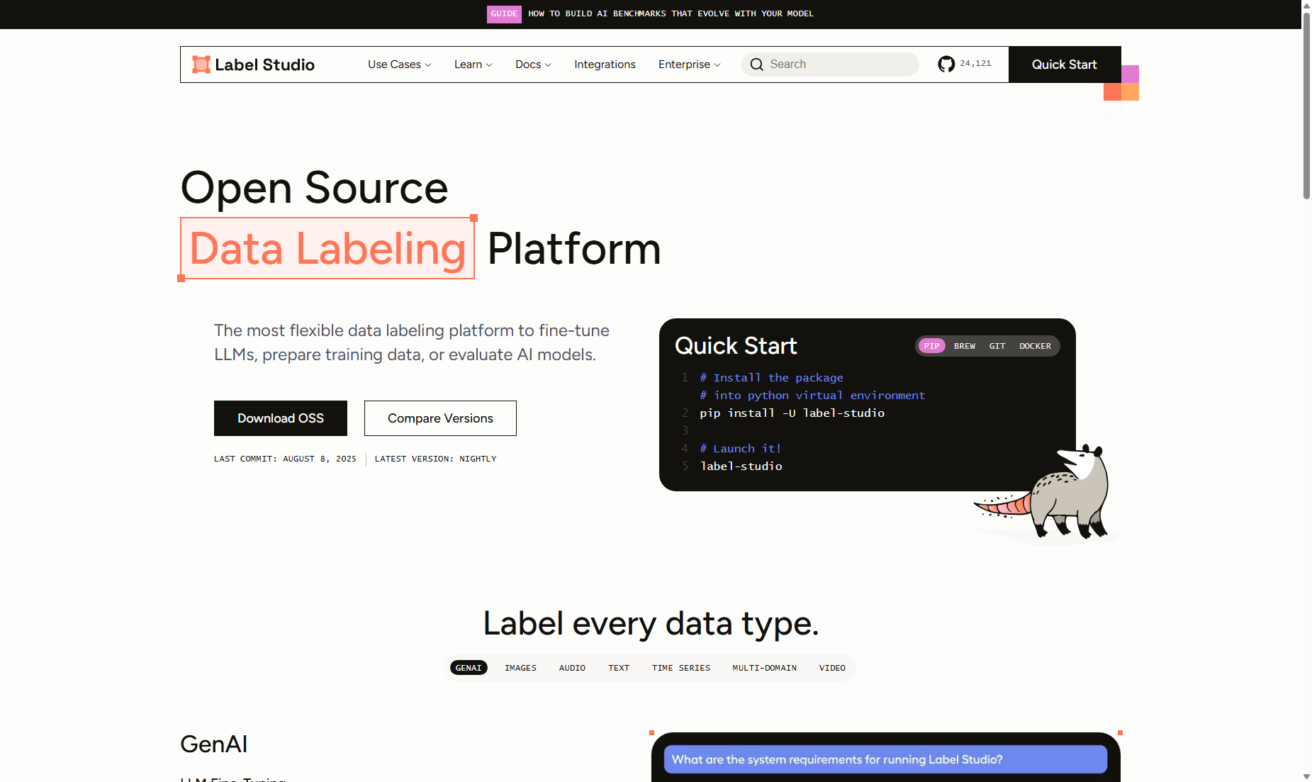Click the 'pip install -U label-studio' code line

click(x=792, y=413)
